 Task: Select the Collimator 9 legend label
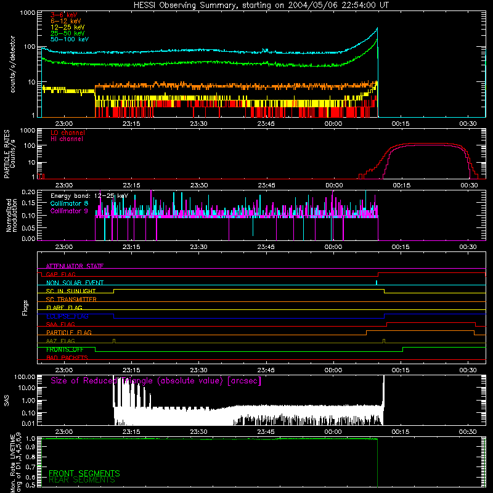coord(69,211)
